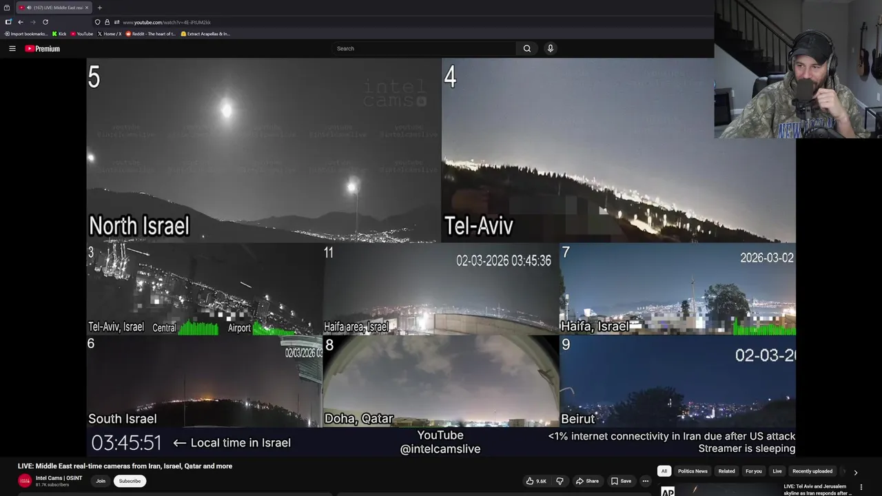This screenshot has width=882, height=496.
Task: Like the video (9.6K)
Action: pos(536,481)
